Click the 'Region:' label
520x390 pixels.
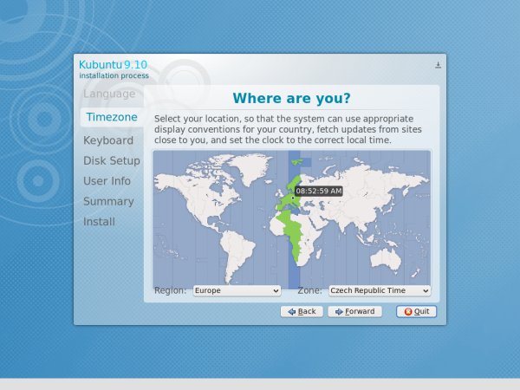click(x=170, y=290)
